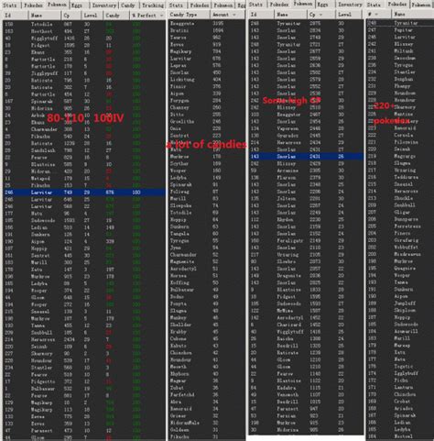Select the Onix 228 candy row
This screenshot has height=441, width=434.
click(x=207, y=128)
